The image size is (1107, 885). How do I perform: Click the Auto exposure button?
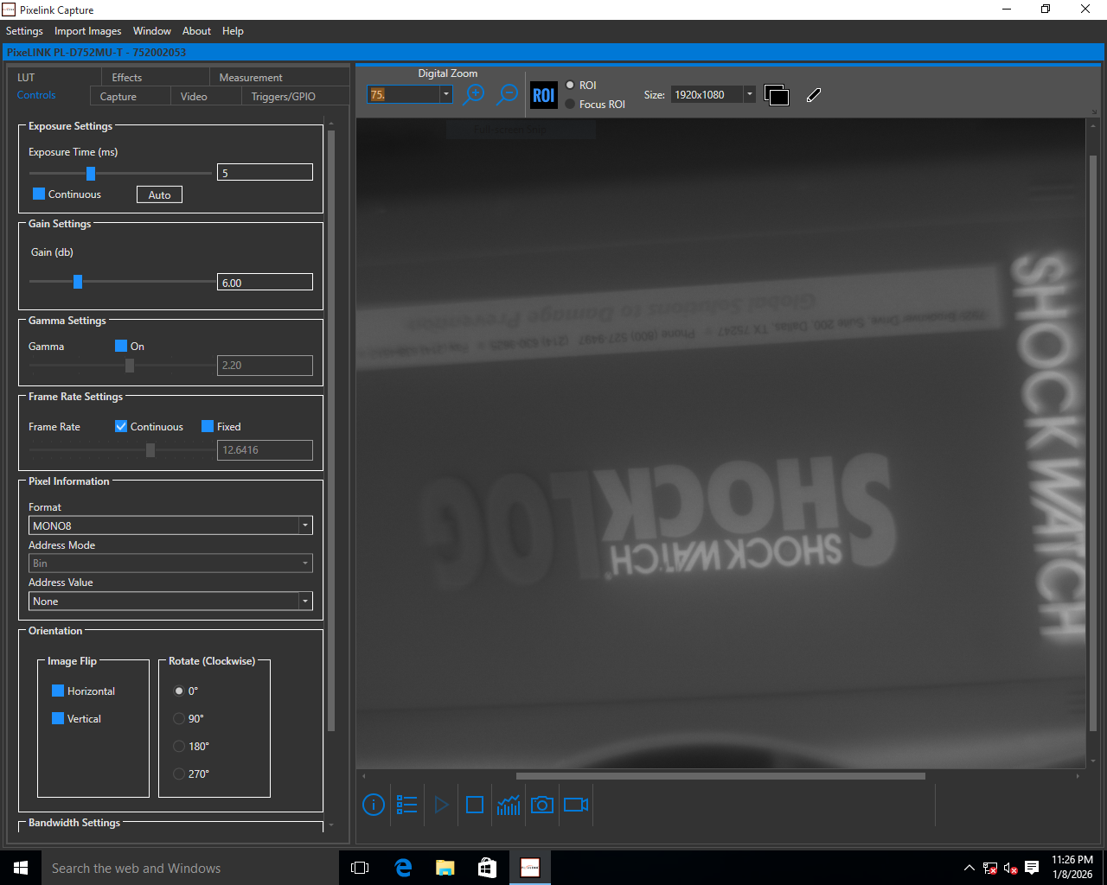[x=159, y=194]
